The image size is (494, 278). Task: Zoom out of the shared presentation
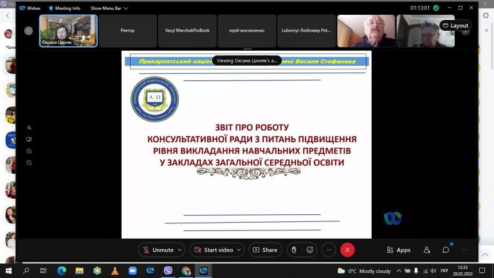[29, 163]
